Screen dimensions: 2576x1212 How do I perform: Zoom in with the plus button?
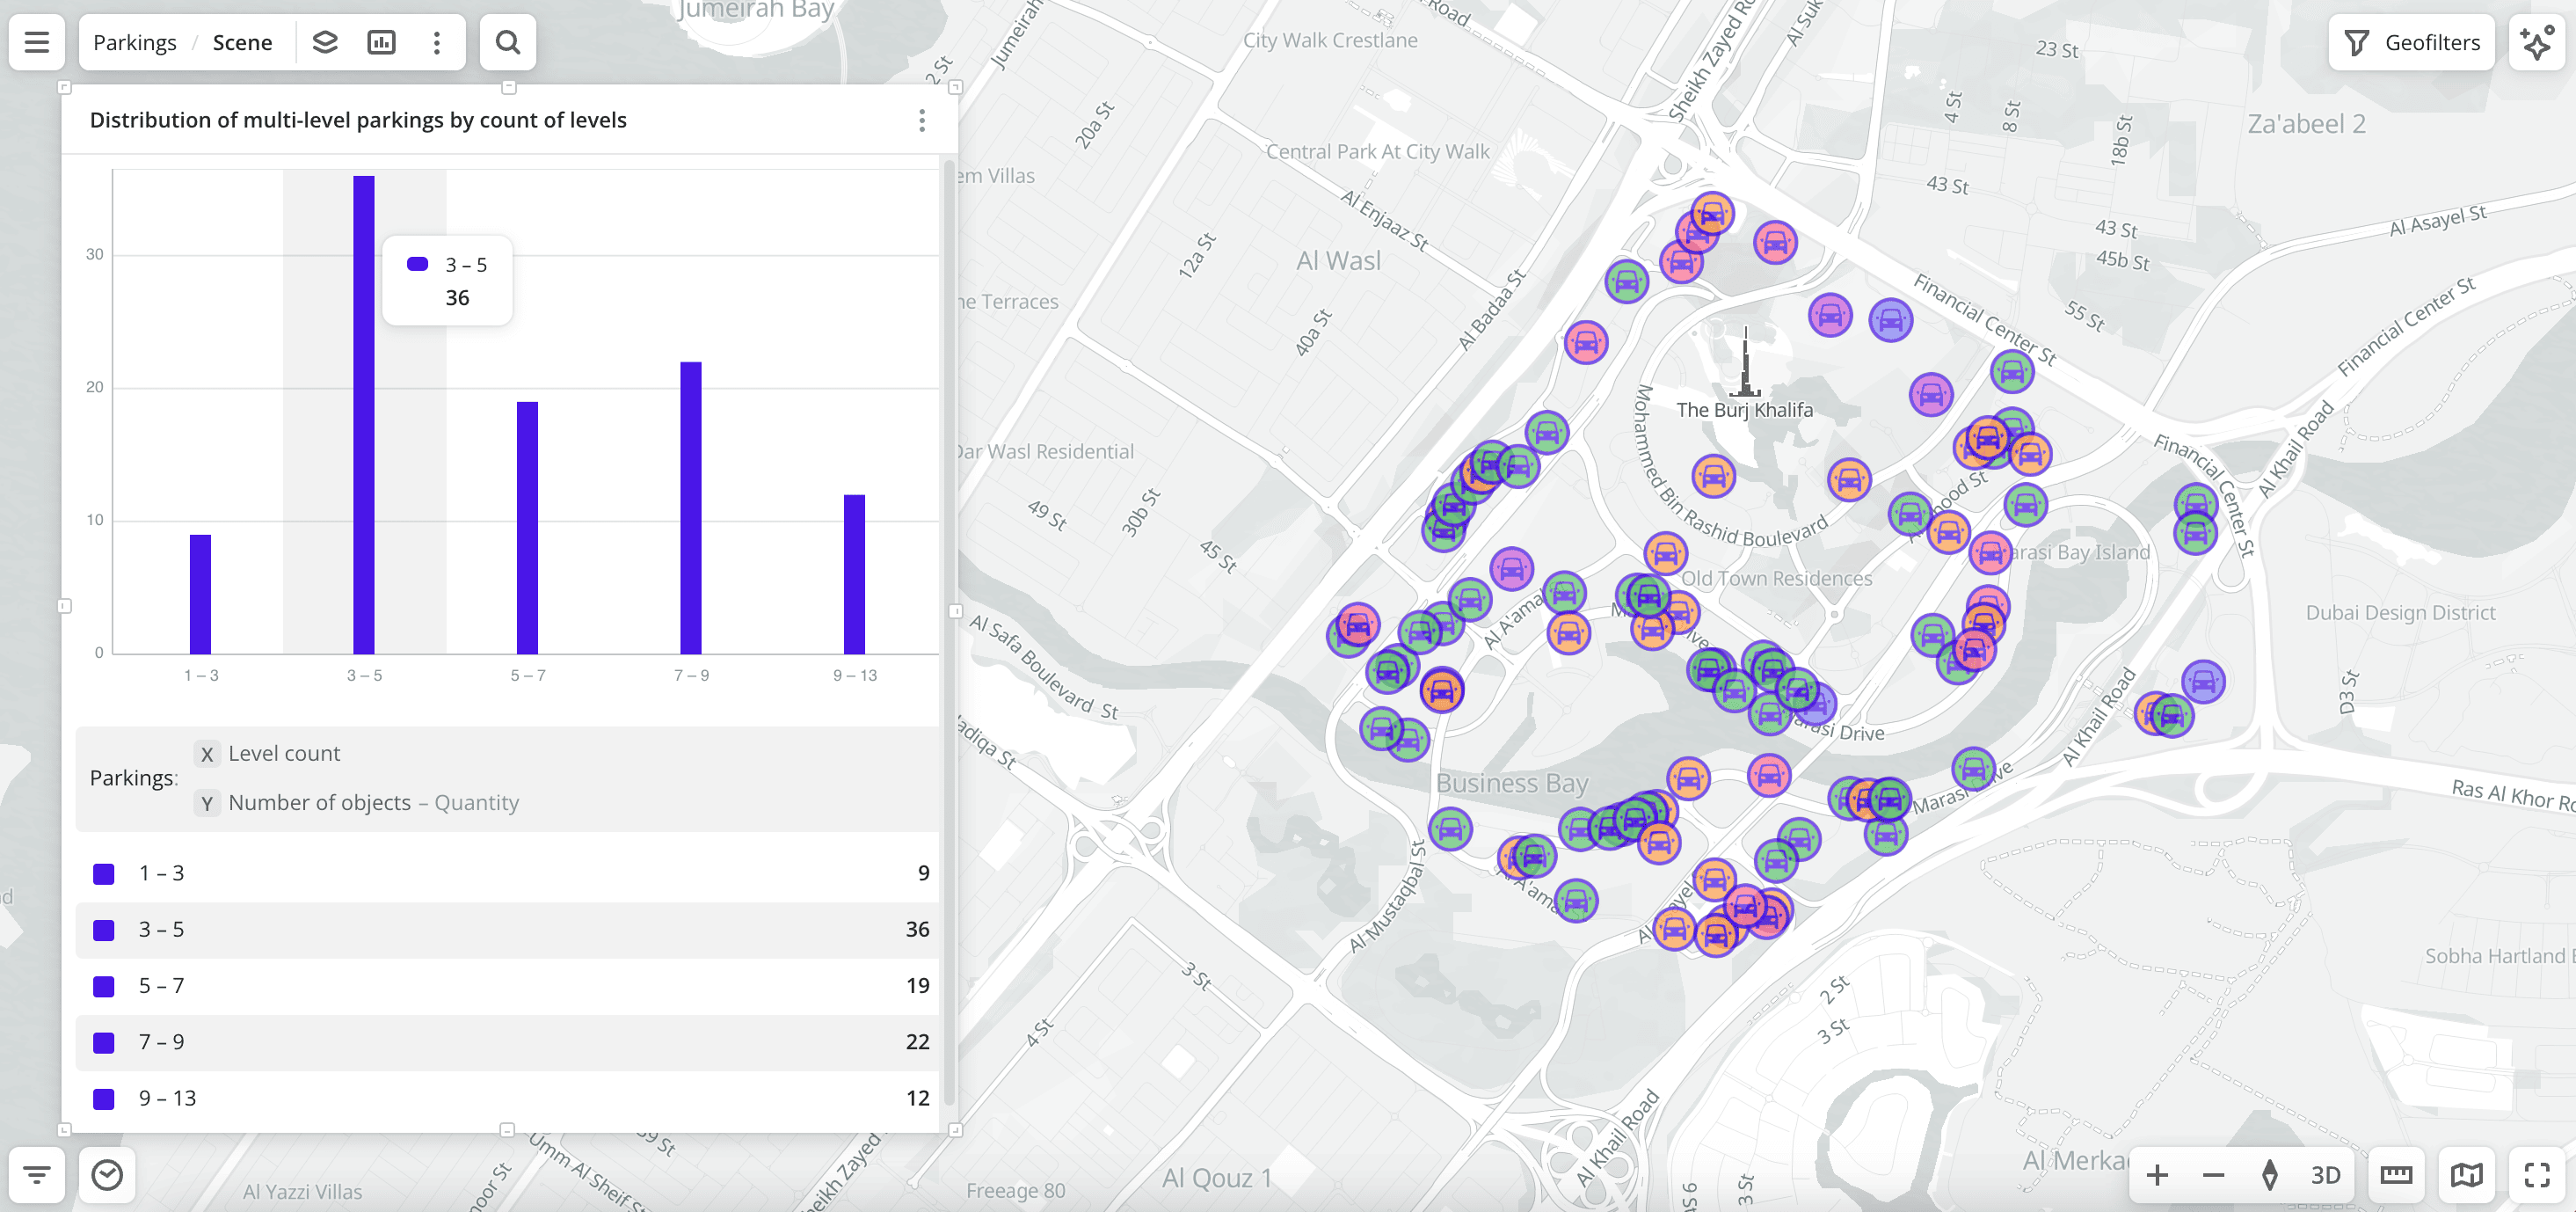(x=2157, y=1174)
